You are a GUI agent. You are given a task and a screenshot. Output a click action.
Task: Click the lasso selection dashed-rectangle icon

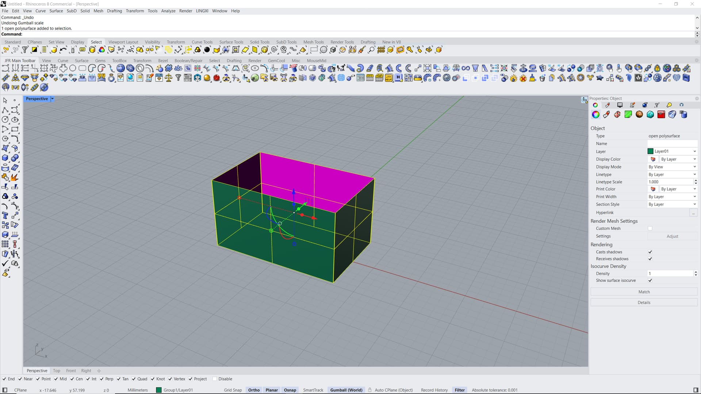coord(314,50)
